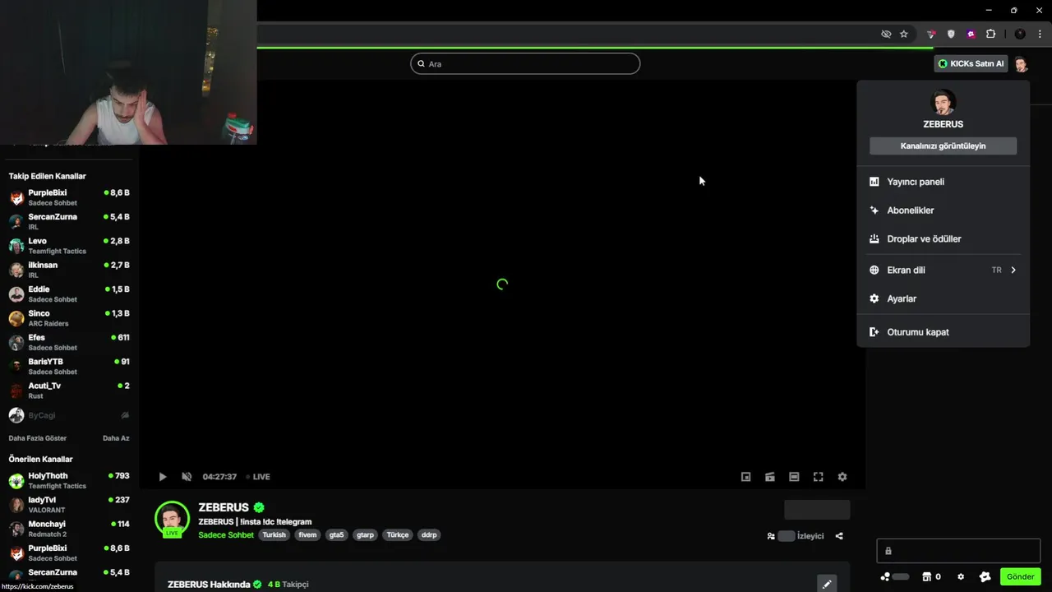The image size is (1052, 592).
Task: Click the Ara search box
Action: click(x=525, y=63)
